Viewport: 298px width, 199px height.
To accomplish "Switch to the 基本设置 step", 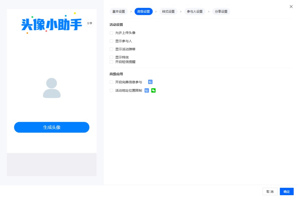I will pos(119,11).
